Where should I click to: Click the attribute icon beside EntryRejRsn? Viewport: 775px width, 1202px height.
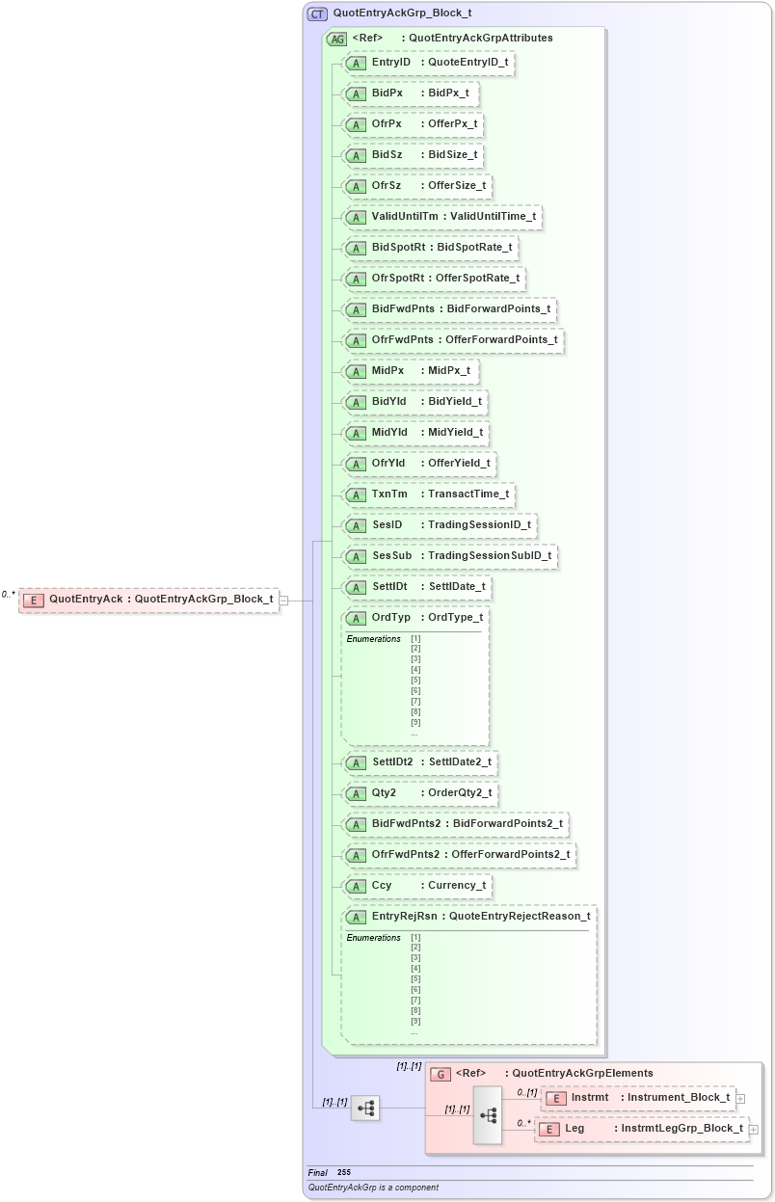356,917
